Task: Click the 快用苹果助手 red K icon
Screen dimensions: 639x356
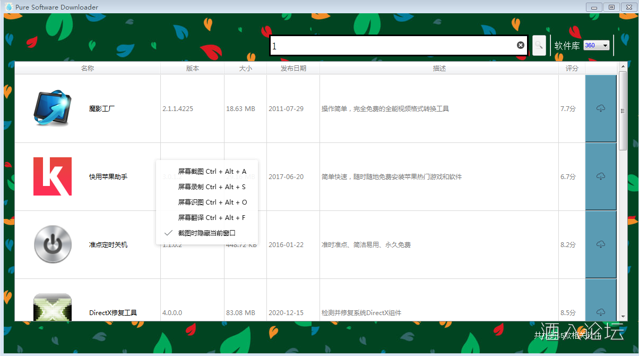Action: click(x=52, y=176)
